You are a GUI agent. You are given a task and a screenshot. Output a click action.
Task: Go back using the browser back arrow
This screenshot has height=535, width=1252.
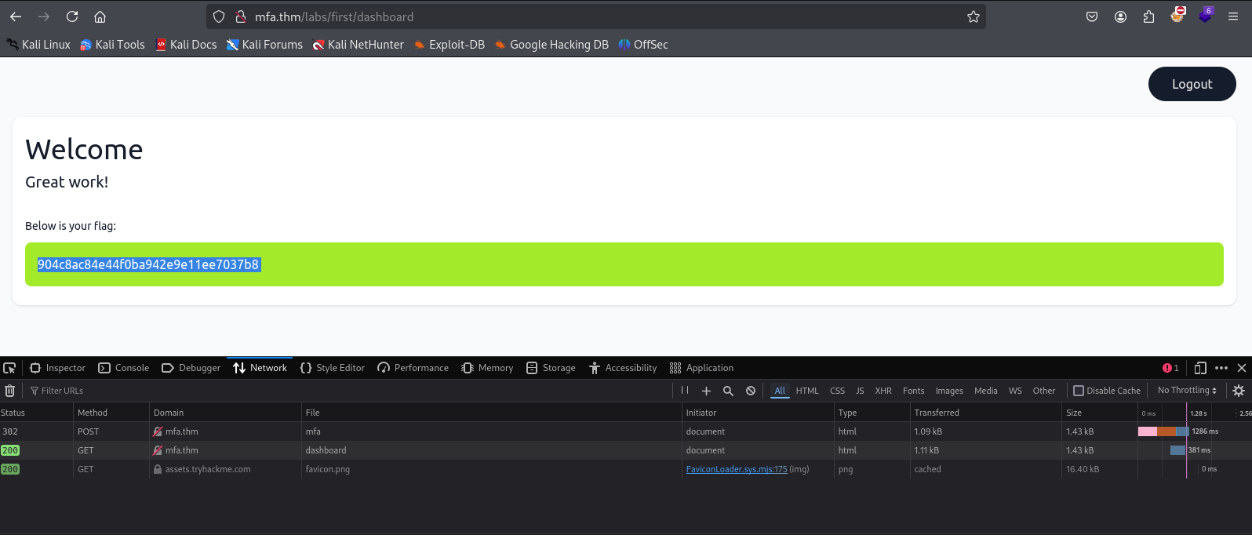point(16,16)
